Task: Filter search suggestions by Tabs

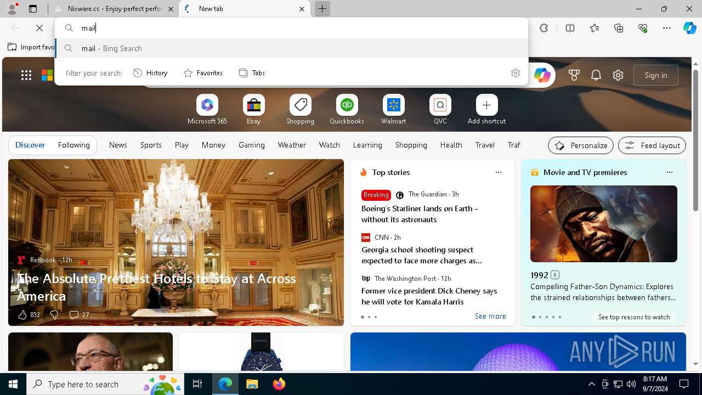Action: click(x=252, y=73)
